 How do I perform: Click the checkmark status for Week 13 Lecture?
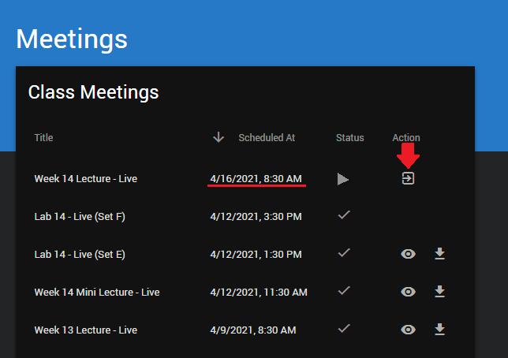[344, 329]
